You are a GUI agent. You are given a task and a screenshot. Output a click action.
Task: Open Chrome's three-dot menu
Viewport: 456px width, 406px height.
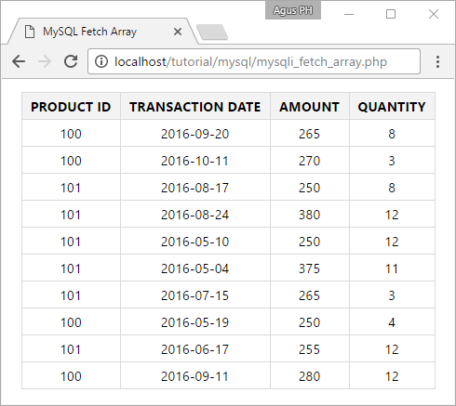(x=437, y=61)
